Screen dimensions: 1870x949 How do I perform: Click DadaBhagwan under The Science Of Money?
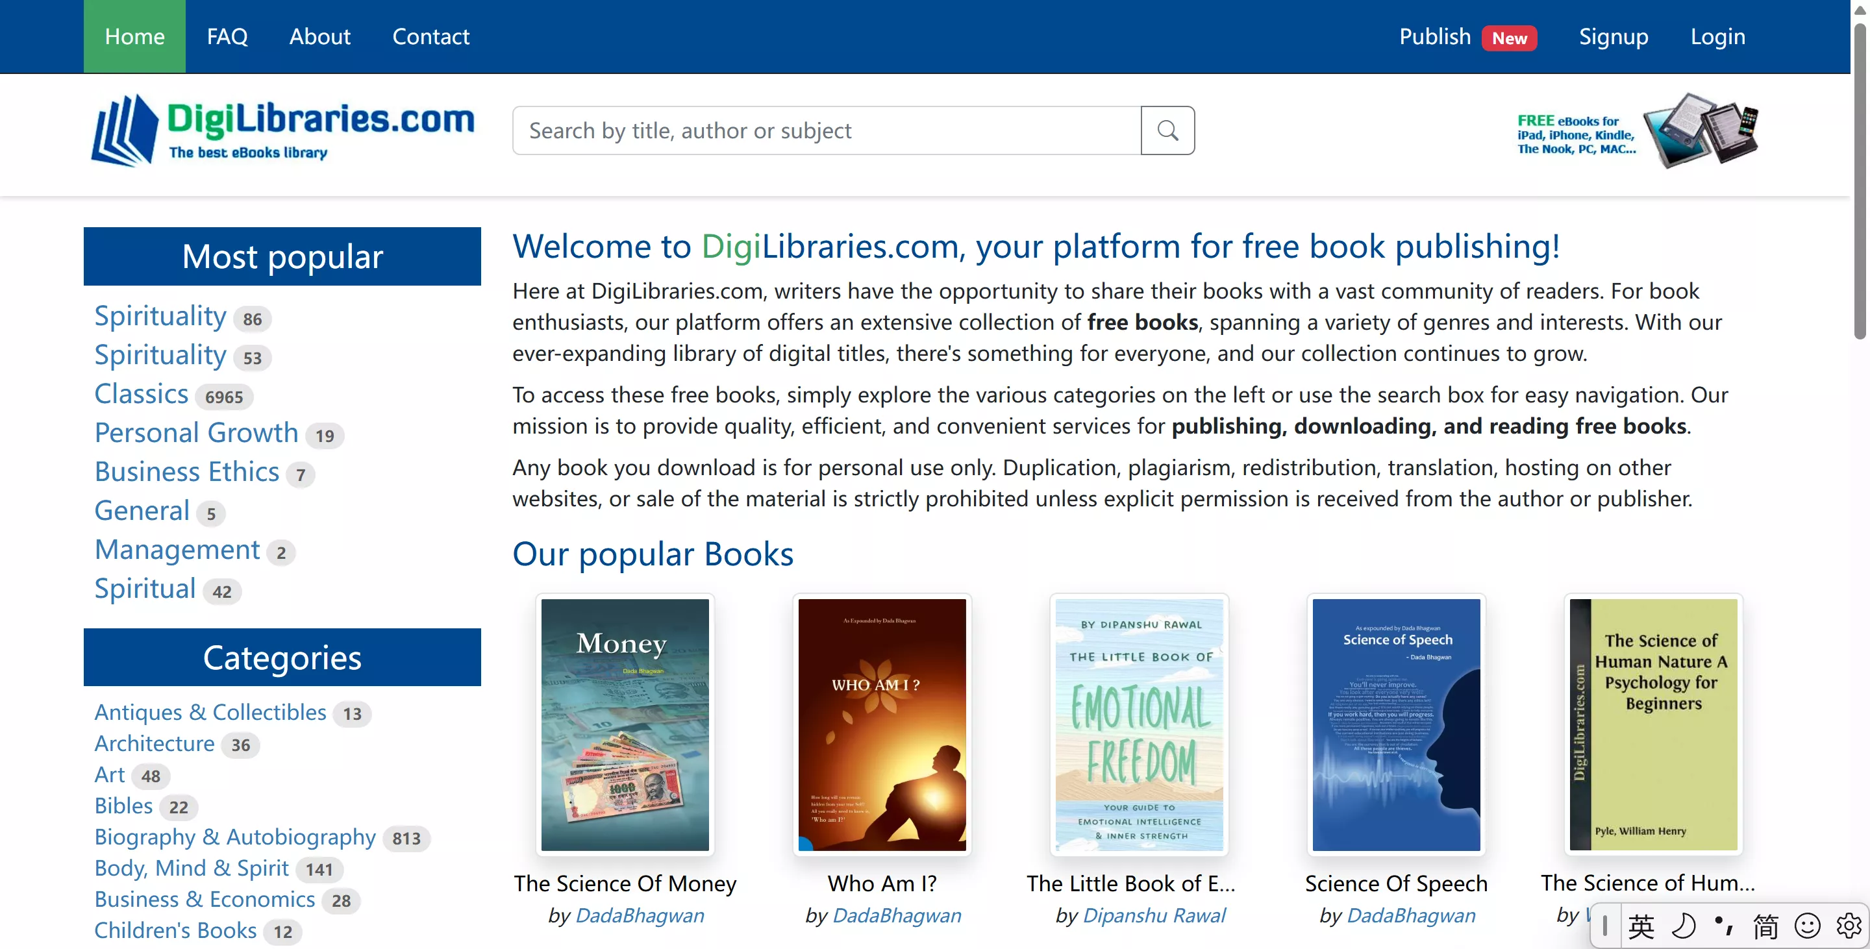point(640,915)
